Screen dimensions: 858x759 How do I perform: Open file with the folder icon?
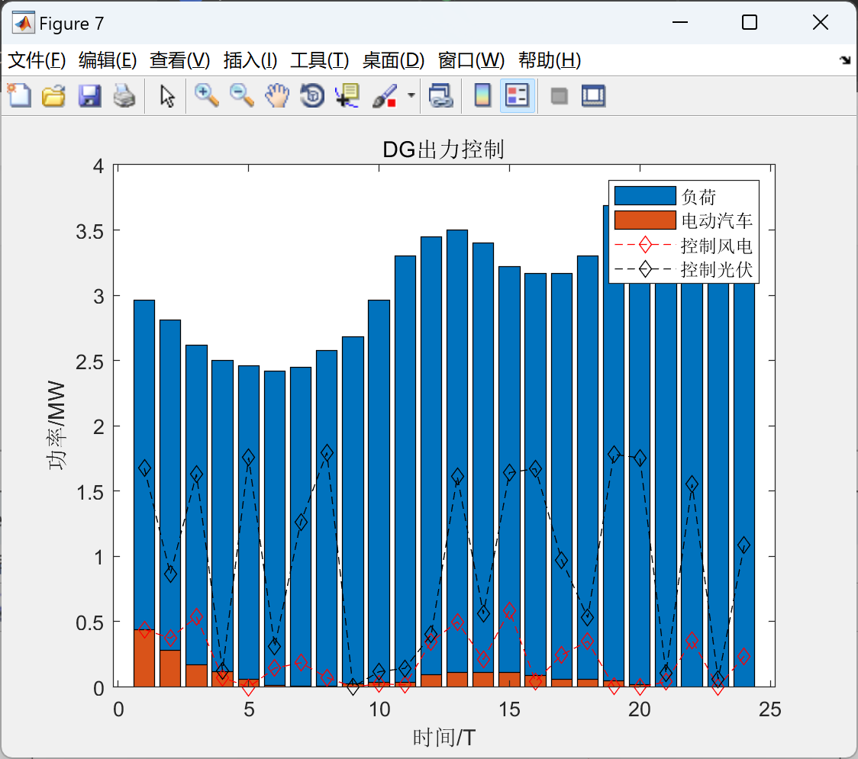(53, 95)
